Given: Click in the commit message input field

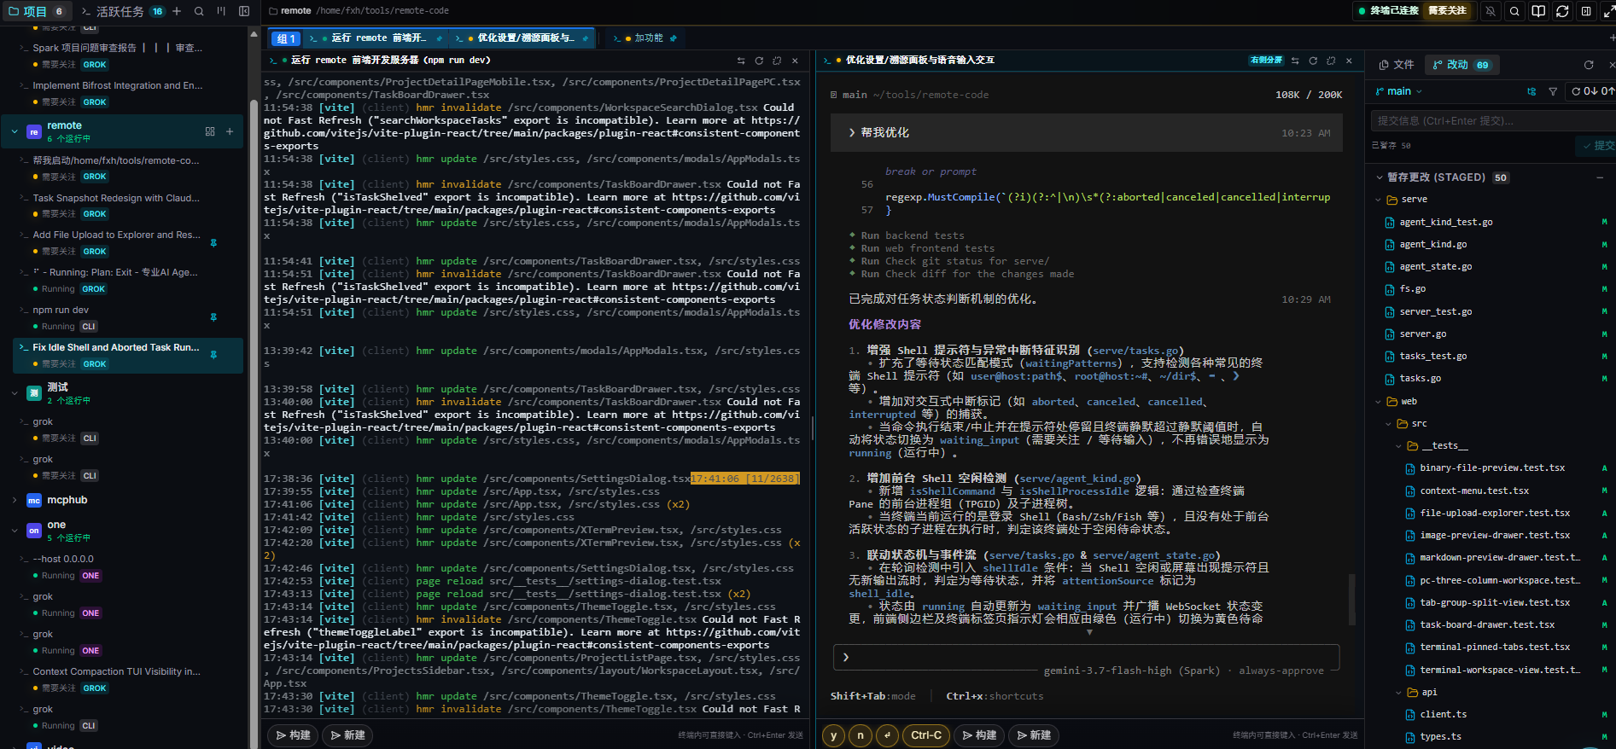Looking at the screenshot, I should pyautogui.click(x=1492, y=121).
